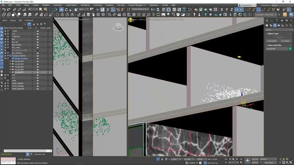Restrict transform to Z axis
This screenshot has height=165, width=294.
[232, 10]
